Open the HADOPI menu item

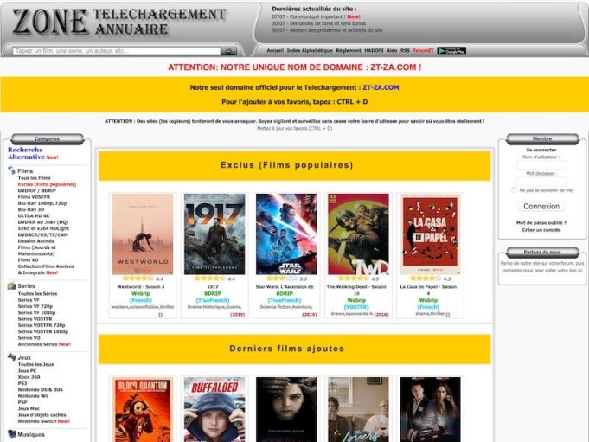pyautogui.click(x=374, y=51)
